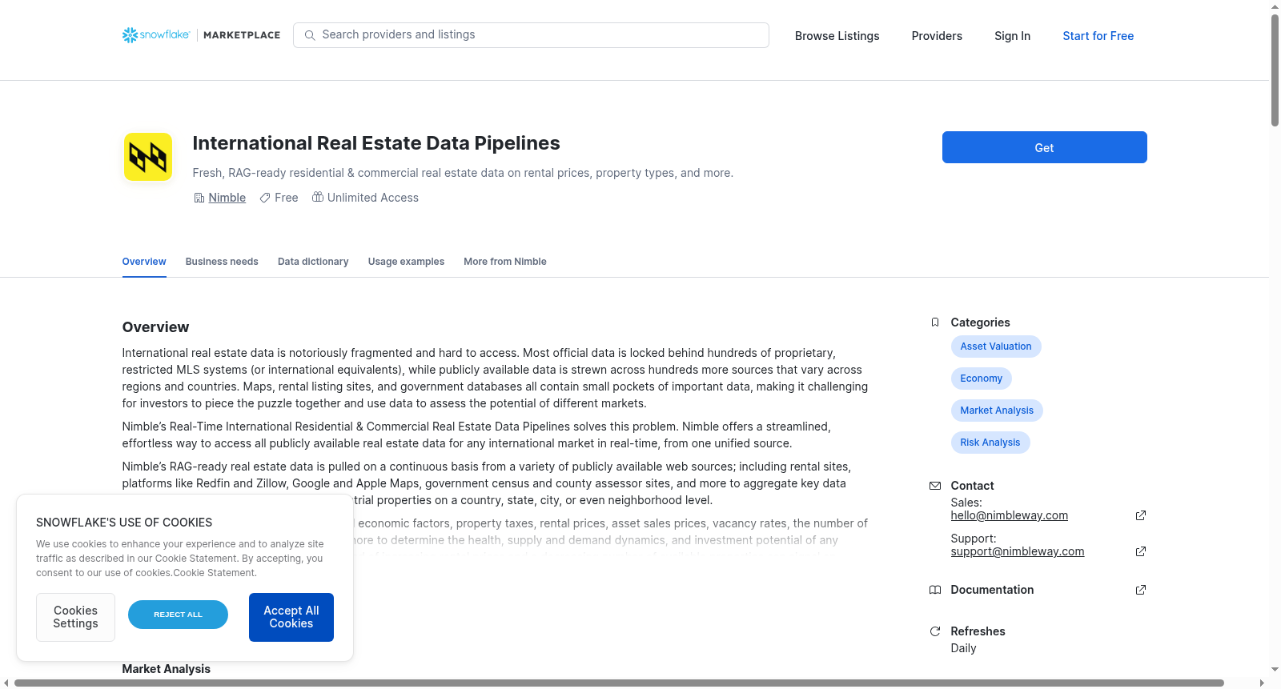Click the horizontal scrollbar thumb
Screen dimensions: 1281x689
pyautogui.click(x=619, y=683)
